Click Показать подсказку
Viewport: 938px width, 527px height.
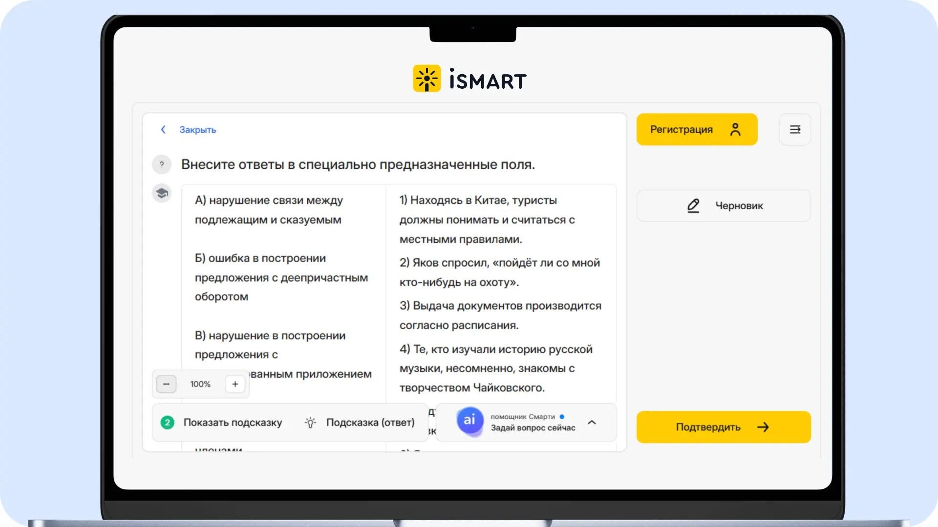233,423
